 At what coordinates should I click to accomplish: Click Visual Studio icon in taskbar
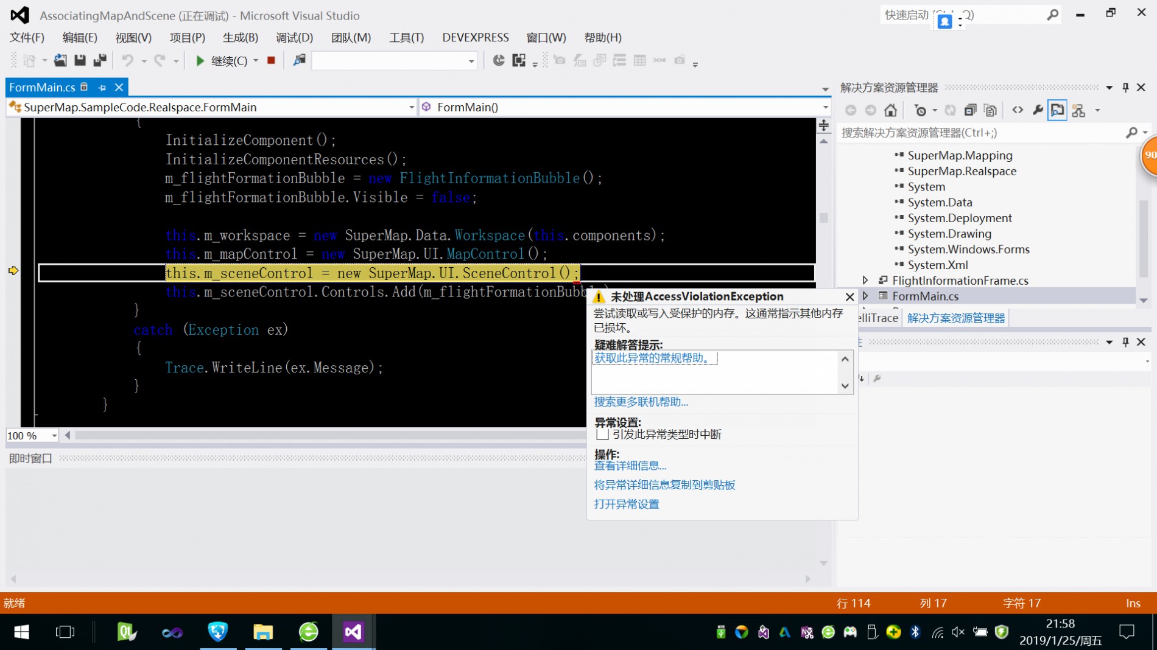pos(353,632)
